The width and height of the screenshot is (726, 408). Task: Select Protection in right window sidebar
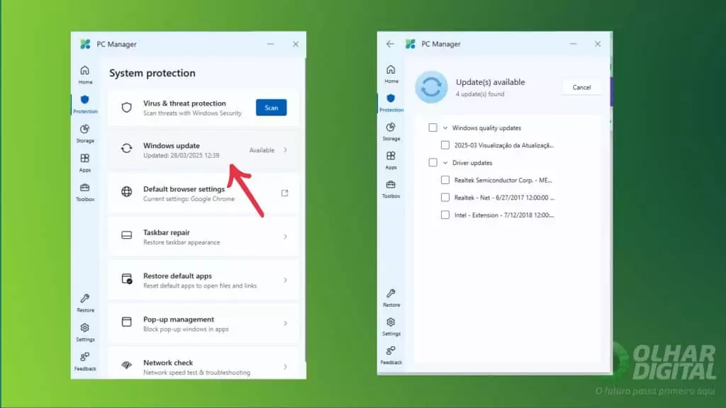tap(391, 103)
